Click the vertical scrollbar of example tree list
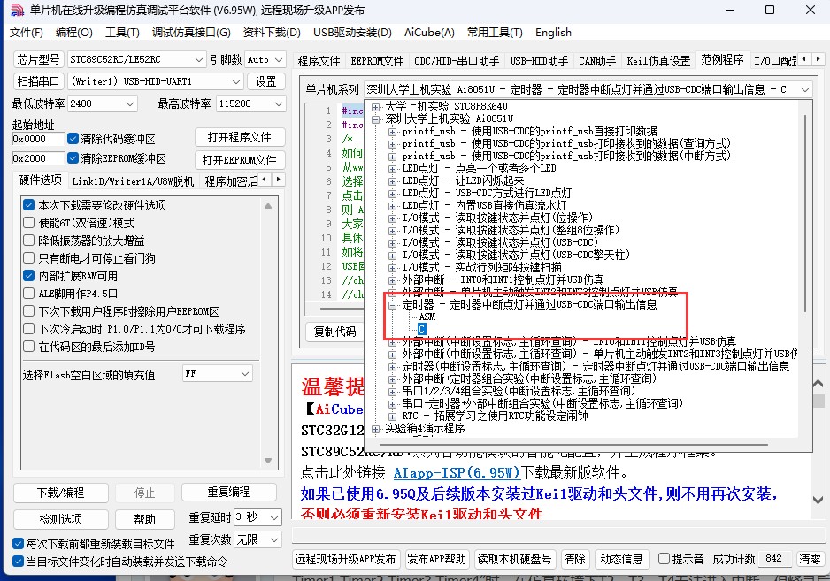830x581 pixels. 805,211
